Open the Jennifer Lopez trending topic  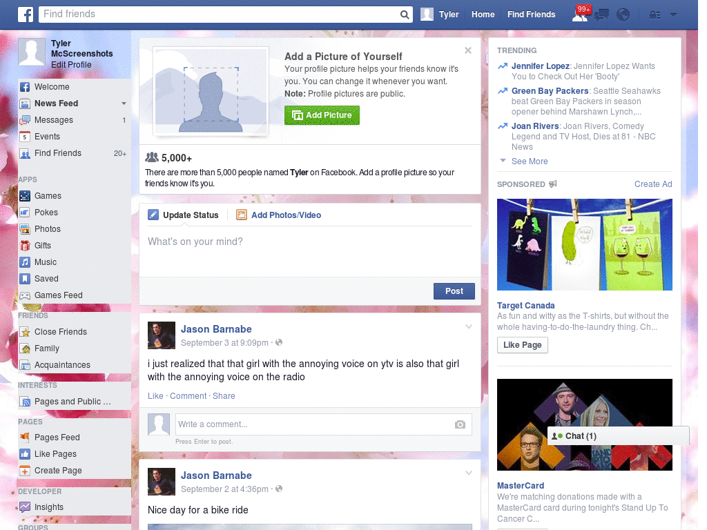click(x=540, y=66)
